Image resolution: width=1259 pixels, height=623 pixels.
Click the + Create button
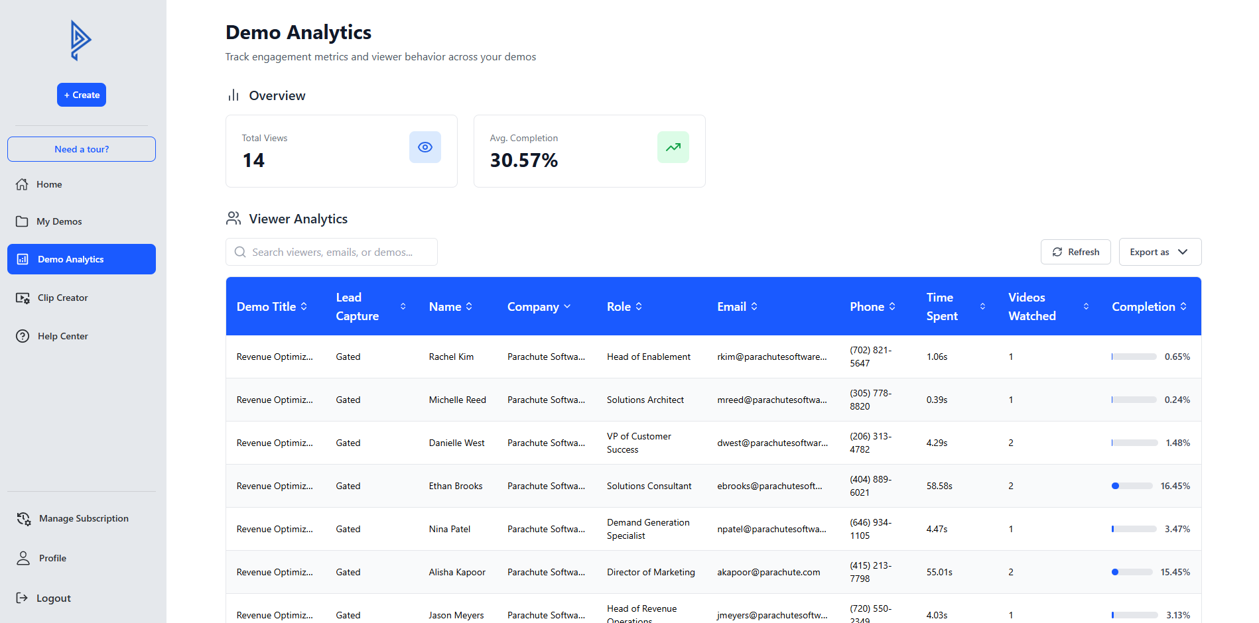(x=82, y=95)
